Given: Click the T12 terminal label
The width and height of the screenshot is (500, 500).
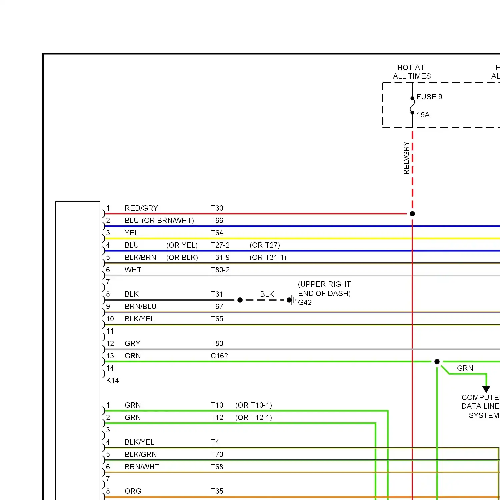Looking at the screenshot, I should [x=217, y=417].
